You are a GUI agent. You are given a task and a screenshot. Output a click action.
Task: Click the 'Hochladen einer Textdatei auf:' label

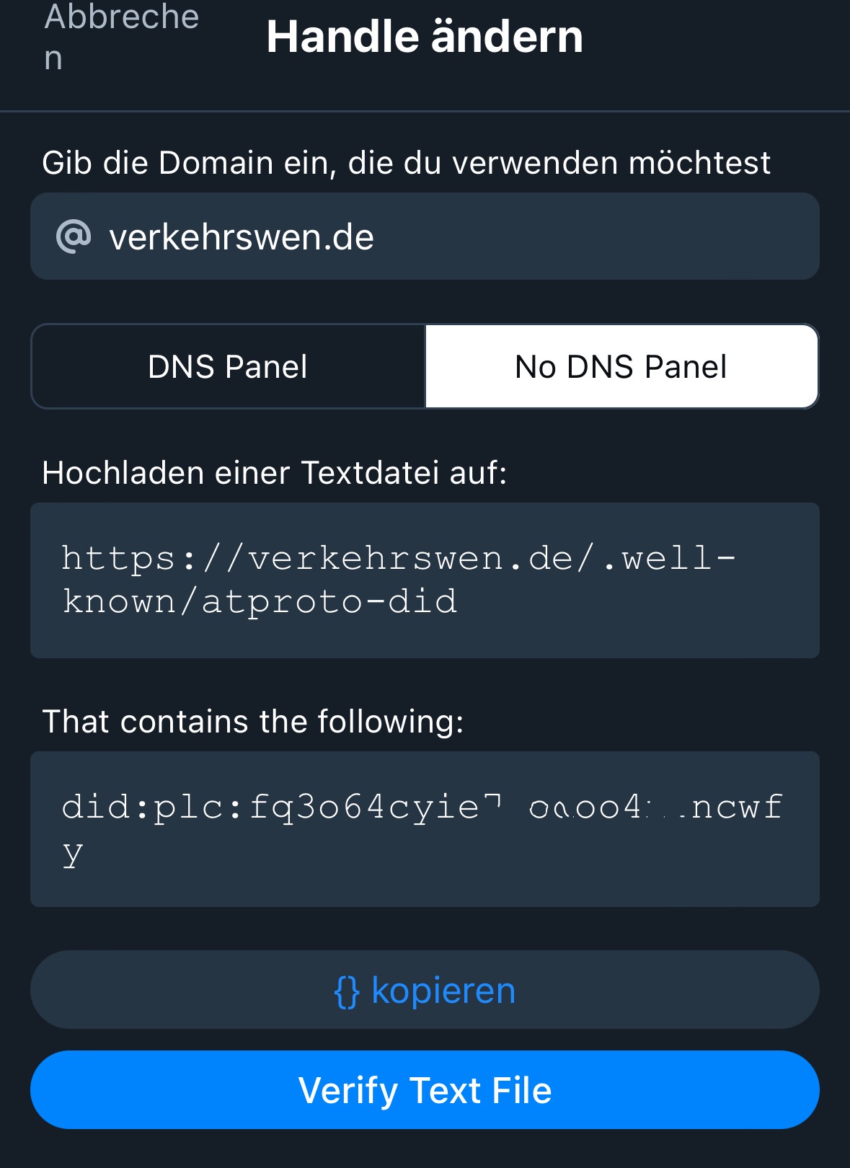point(275,472)
